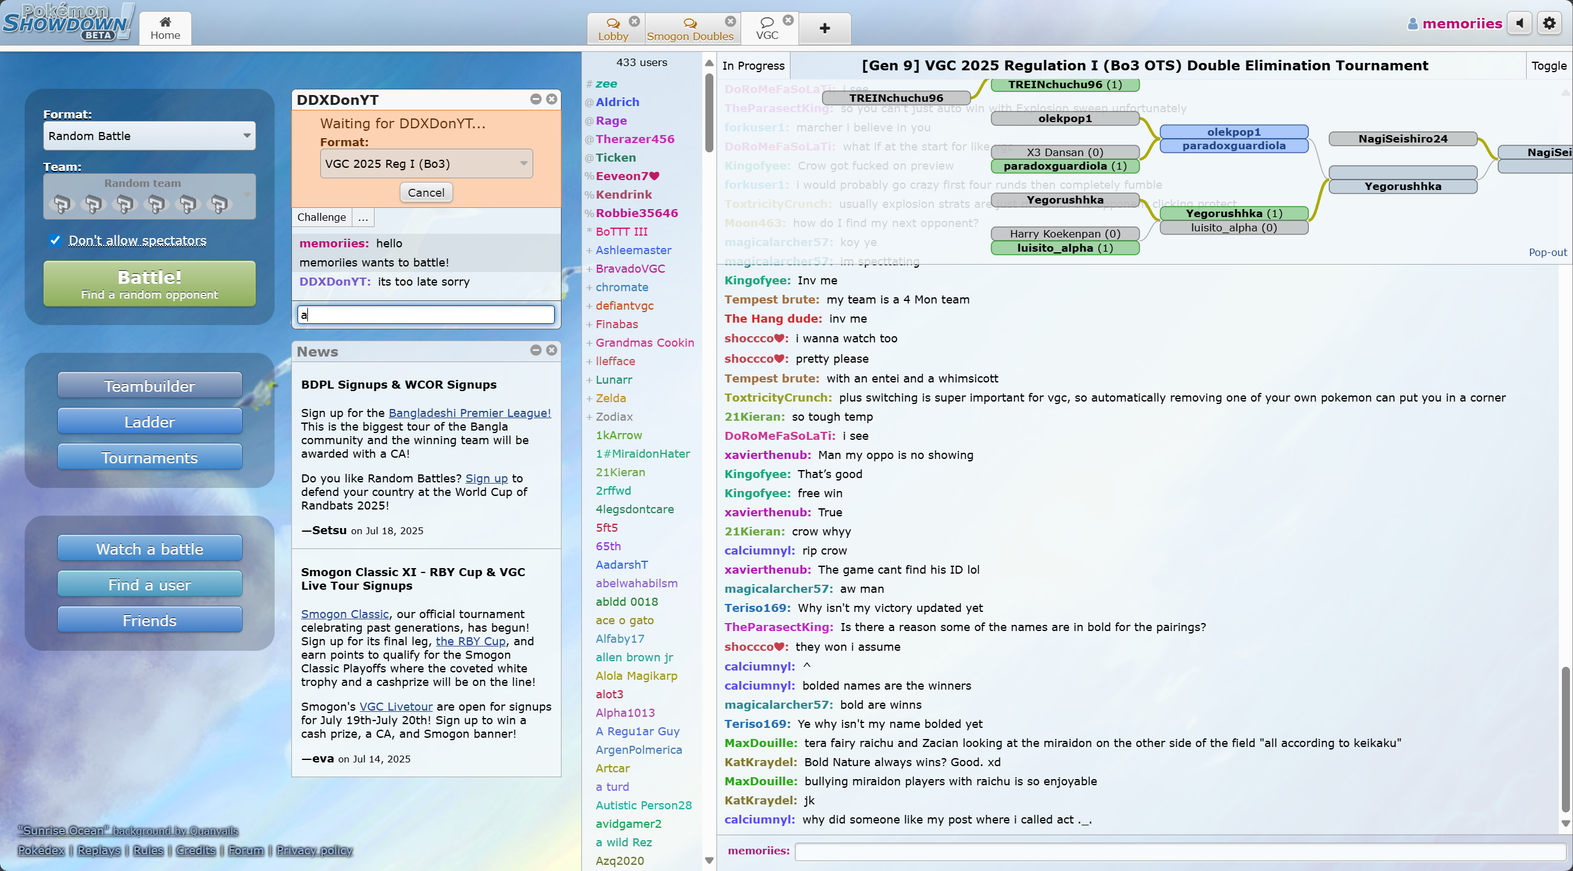This screenshot has width=1573, height=871.
Task: Open the Smogon Classic link
Action: (345, 614)
